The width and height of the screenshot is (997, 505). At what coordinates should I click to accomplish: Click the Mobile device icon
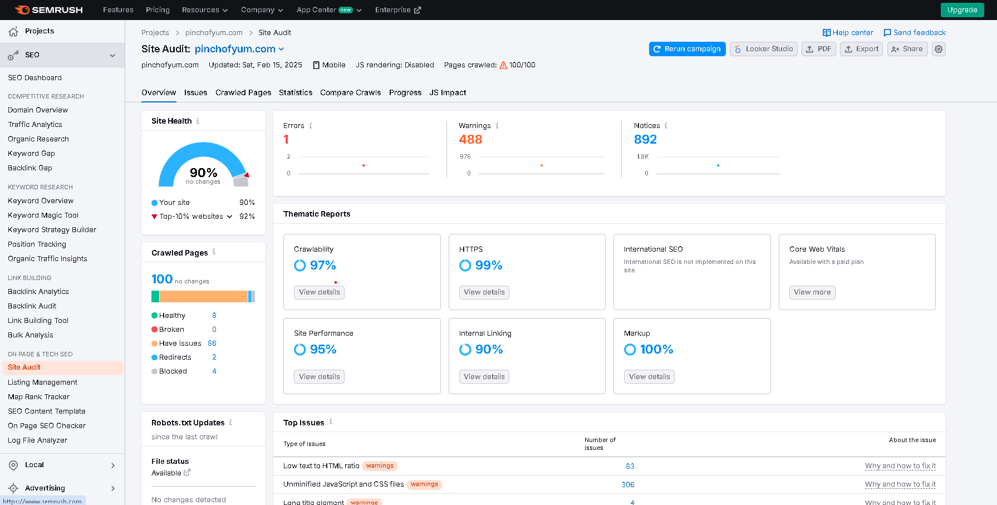click(316, 65)
